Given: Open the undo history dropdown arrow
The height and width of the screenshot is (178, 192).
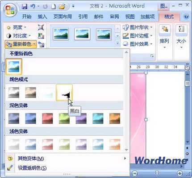Looking at the screenshot, I should click(x=38, y=6).
